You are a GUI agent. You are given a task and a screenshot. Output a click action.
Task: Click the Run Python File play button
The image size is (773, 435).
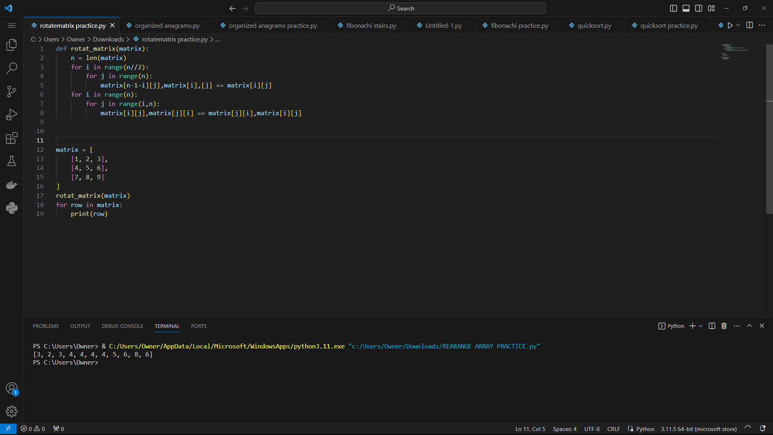(730, 25)
